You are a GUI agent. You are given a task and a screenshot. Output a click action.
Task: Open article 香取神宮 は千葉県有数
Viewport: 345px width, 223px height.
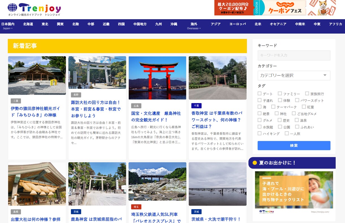click(x=217, y=120)
